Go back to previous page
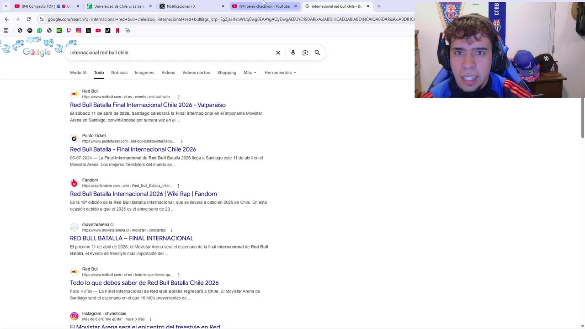585x329 pixels. [x=6, y=19]
